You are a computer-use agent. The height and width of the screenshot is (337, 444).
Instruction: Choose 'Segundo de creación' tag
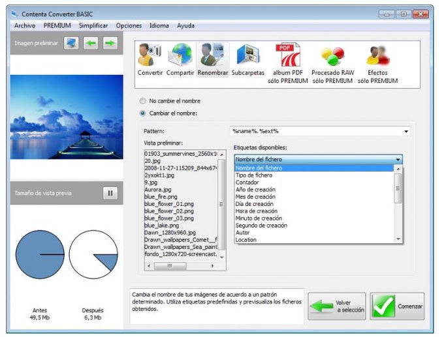click(314, 226)
